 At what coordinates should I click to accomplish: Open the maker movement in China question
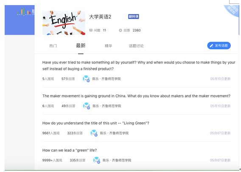136,96
